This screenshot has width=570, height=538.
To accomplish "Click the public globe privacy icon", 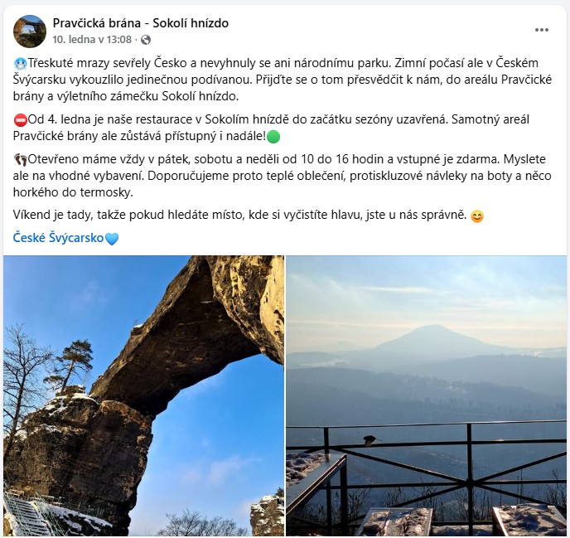I will coord(146,40).
